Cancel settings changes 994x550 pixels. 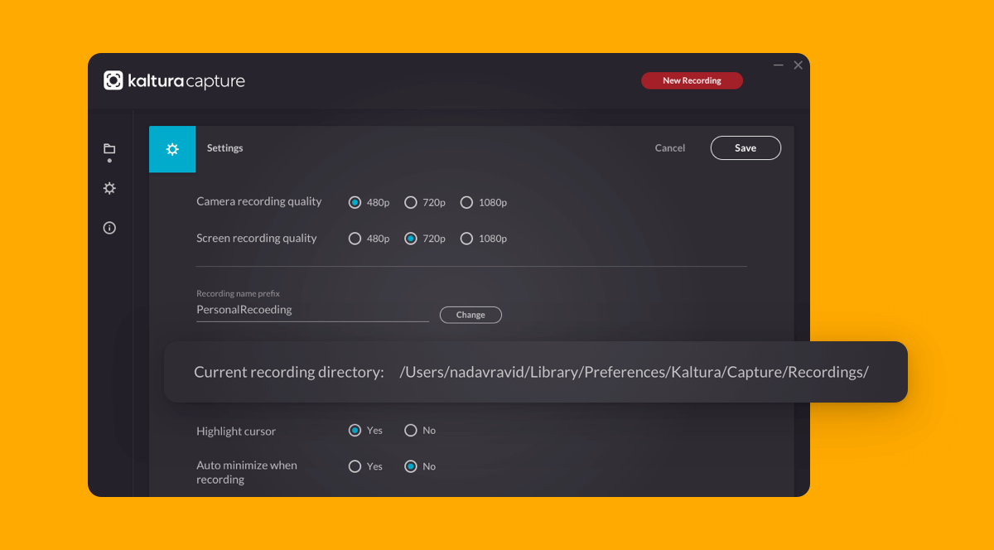click(x=670, y=148)
